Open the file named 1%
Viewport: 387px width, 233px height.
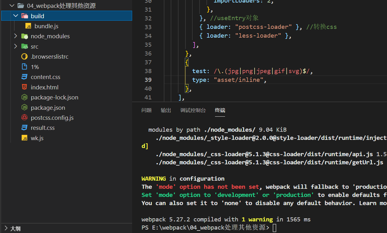pos(35,67)
